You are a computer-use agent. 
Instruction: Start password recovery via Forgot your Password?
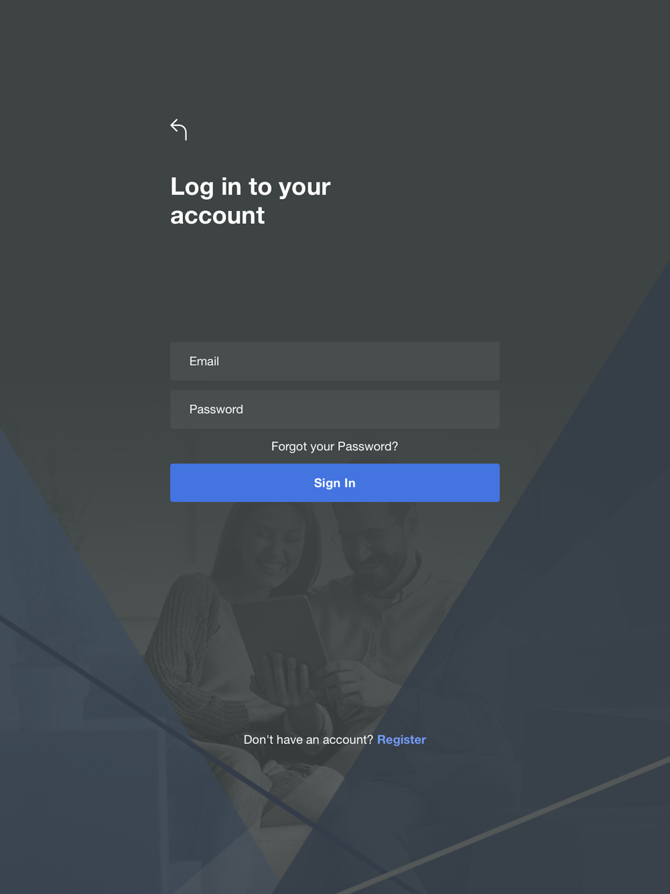334,446
